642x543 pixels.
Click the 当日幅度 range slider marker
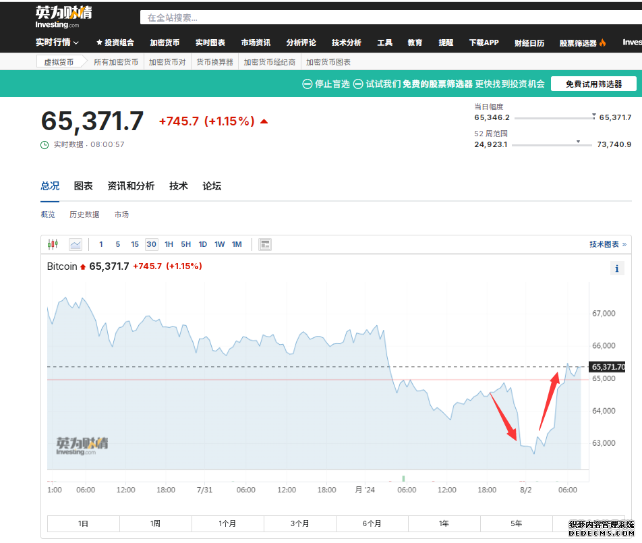point(593,116)
